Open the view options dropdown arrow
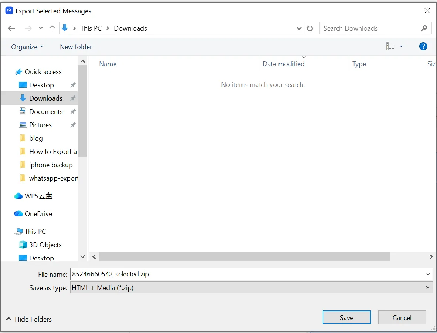Screen dimensions: 437x333 coord(402,46)
